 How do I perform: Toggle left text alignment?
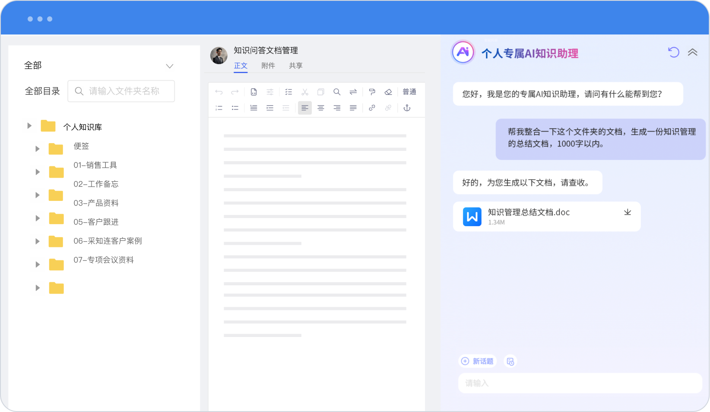coord(304,108)
